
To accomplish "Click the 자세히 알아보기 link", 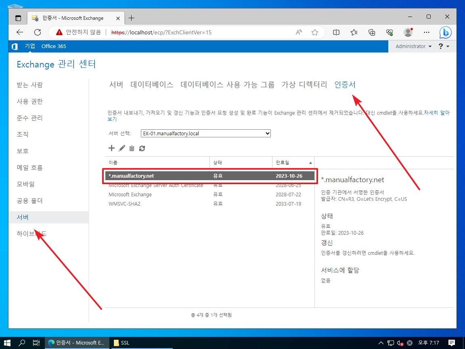I will (x=436, y=113).
